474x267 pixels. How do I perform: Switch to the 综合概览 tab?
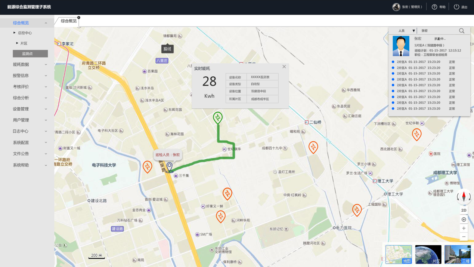tap(69, 21)
